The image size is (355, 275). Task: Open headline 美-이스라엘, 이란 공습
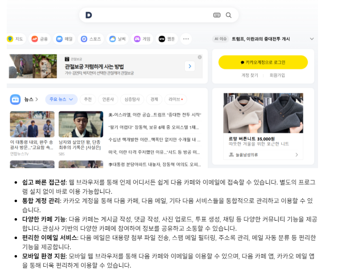pos(155,115)
